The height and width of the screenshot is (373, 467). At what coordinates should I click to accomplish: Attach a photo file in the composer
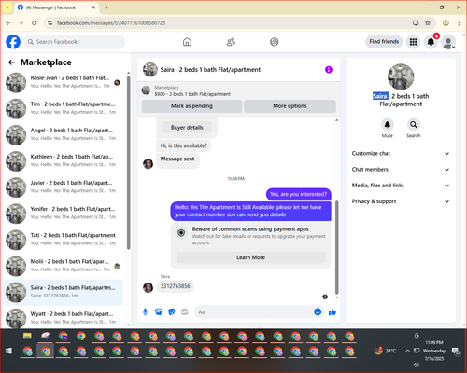click(159, 311)
